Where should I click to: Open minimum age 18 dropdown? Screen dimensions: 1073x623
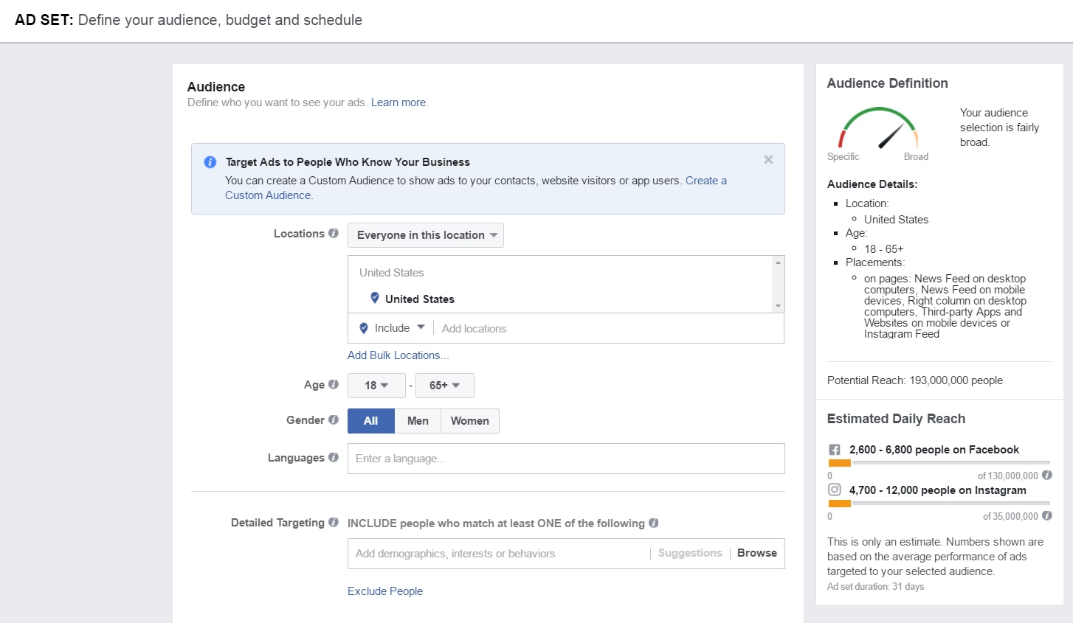pos(376,386)
